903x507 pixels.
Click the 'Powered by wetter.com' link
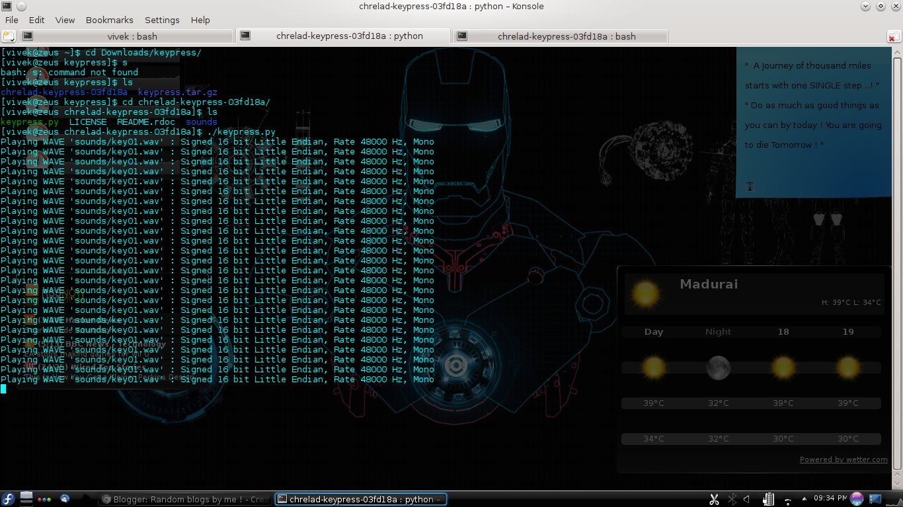(844, 459)
